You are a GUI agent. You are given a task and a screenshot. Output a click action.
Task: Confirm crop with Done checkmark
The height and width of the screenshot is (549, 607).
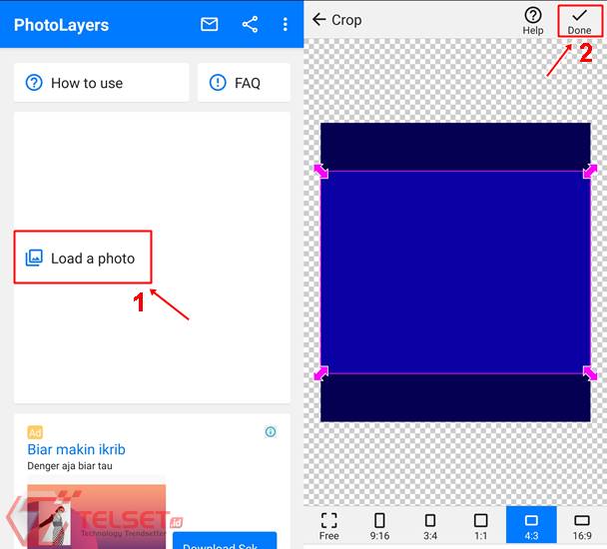pos(579,20)
